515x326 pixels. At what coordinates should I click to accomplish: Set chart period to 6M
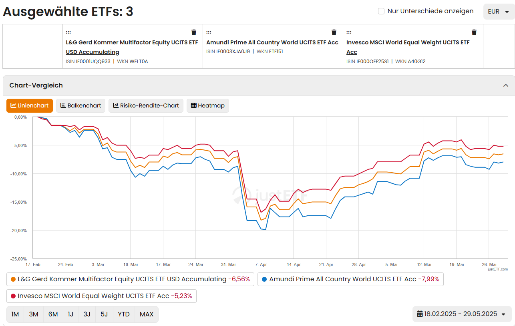pyautogui.click(x=53, y=314)
